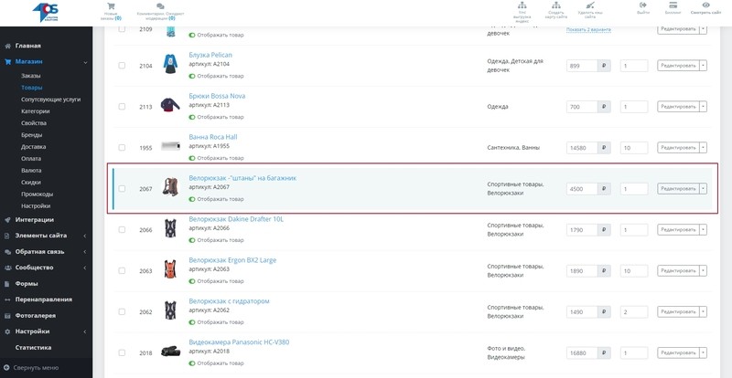Open dropdown arrow next to Редактировать for 2067
The image size is (732, 378).
click(703, 189)
